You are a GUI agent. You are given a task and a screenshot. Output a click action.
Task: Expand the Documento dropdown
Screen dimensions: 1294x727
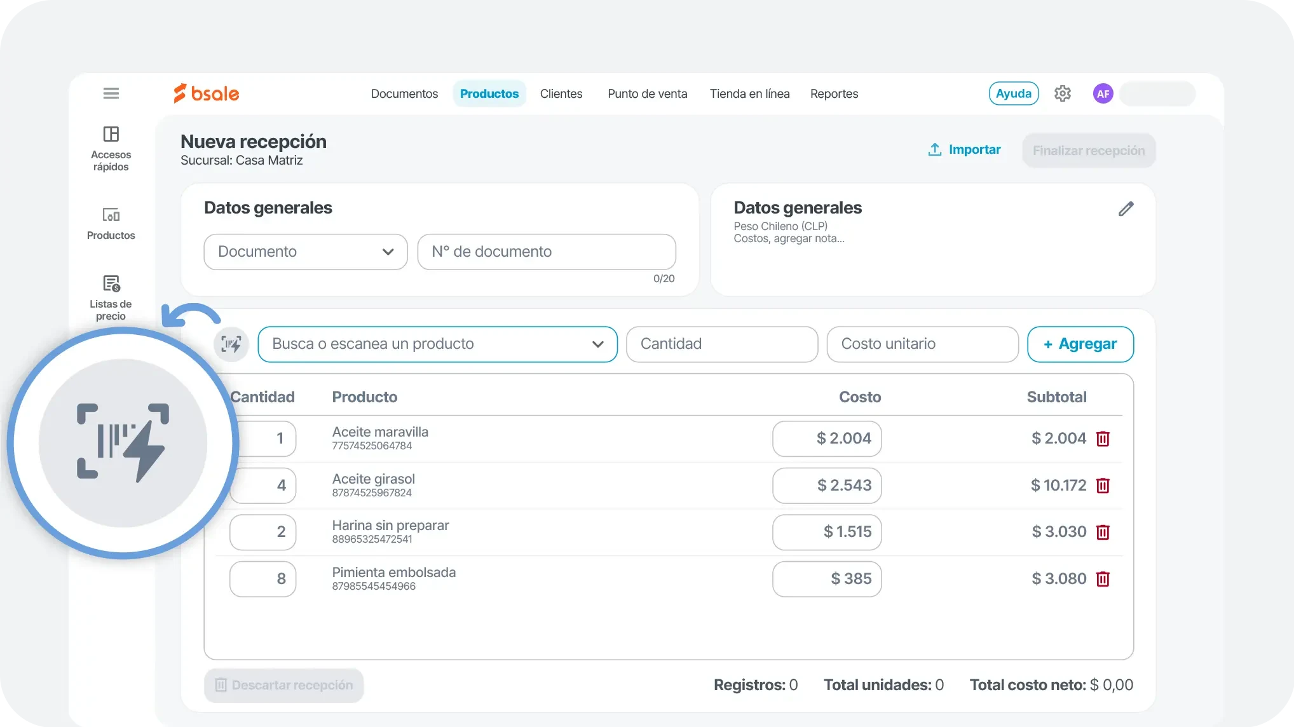(x=305, y=252)
